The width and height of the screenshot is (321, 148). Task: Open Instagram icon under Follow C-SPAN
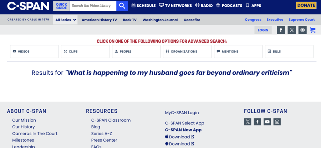pos(277,122)
